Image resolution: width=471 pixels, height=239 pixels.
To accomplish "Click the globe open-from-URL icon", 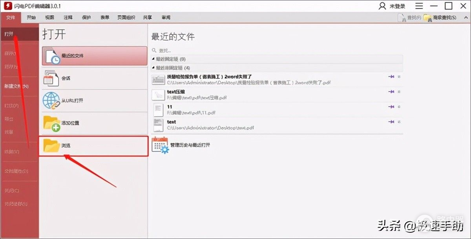I will click(51, 100).
